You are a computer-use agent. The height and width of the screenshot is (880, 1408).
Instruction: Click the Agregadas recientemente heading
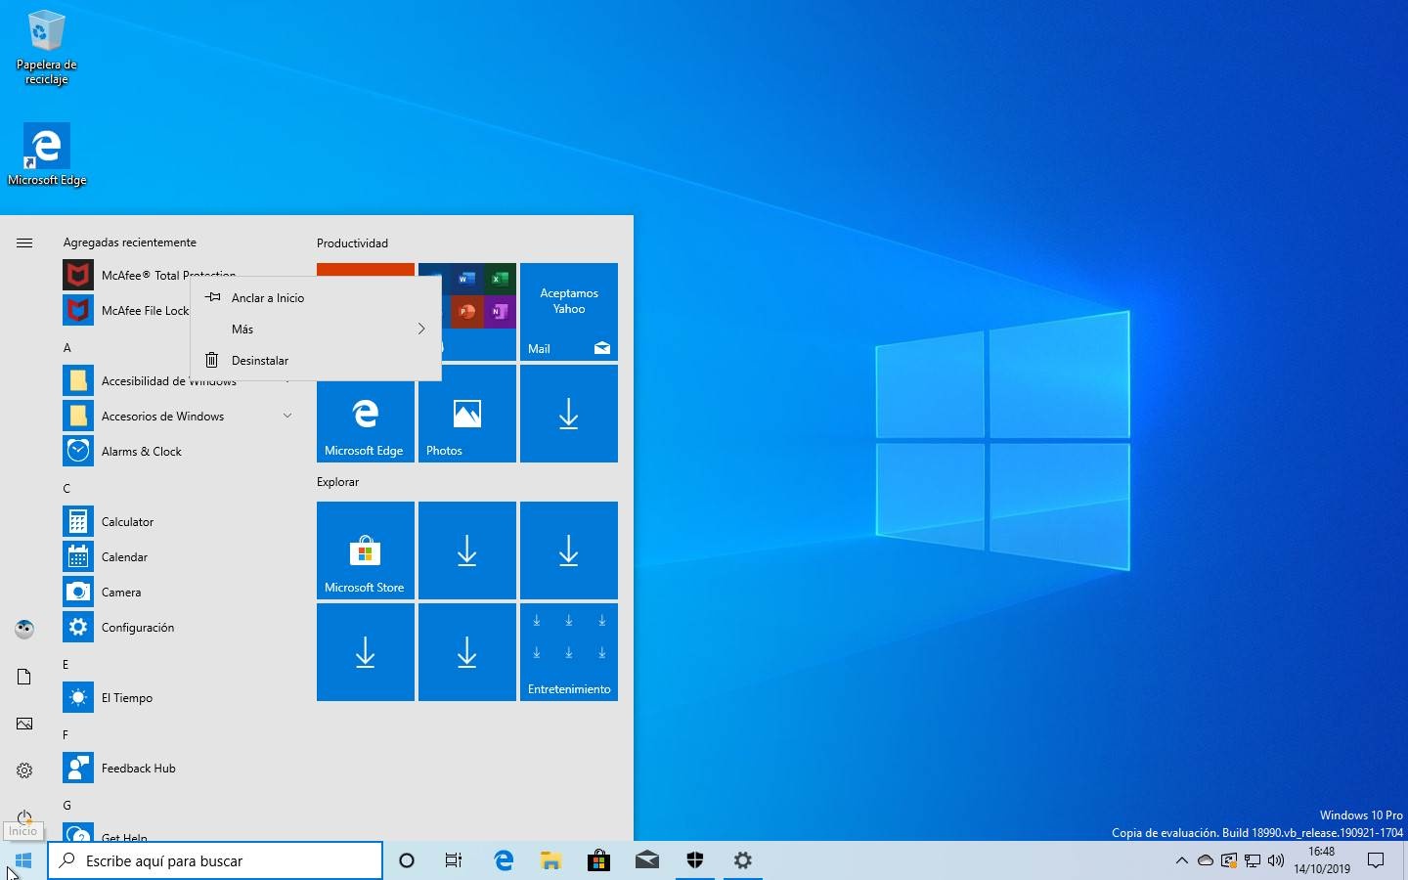130,242
